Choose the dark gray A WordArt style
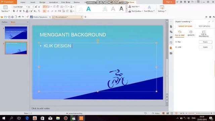This screenshot has height=121, width=215. (x=121, y=9)
